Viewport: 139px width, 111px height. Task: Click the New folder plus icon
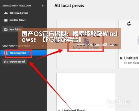pyautogui.click(x=6, y=29)
